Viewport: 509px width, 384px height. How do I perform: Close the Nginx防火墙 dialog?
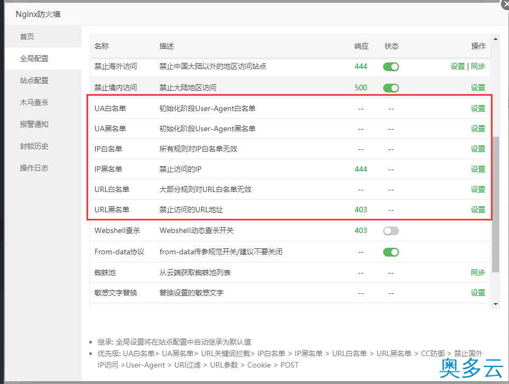point(505,4)
